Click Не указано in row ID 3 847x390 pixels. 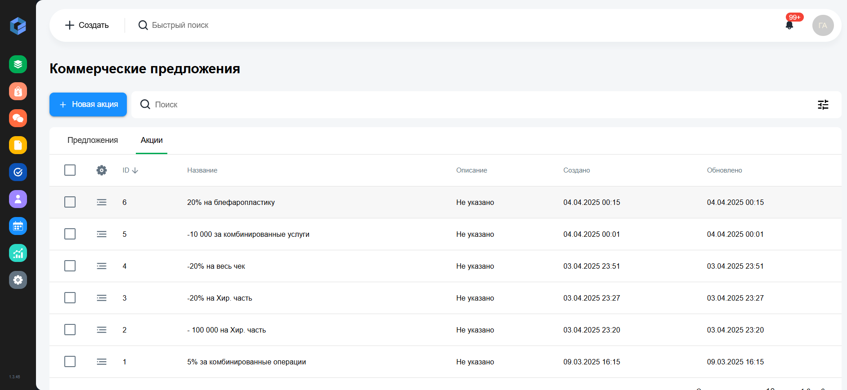[x=475, y=298]
